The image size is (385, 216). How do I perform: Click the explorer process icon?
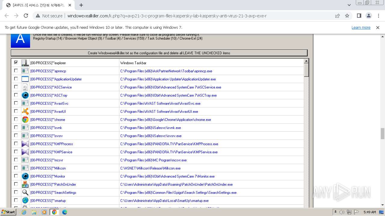click(x=25, y=63)
